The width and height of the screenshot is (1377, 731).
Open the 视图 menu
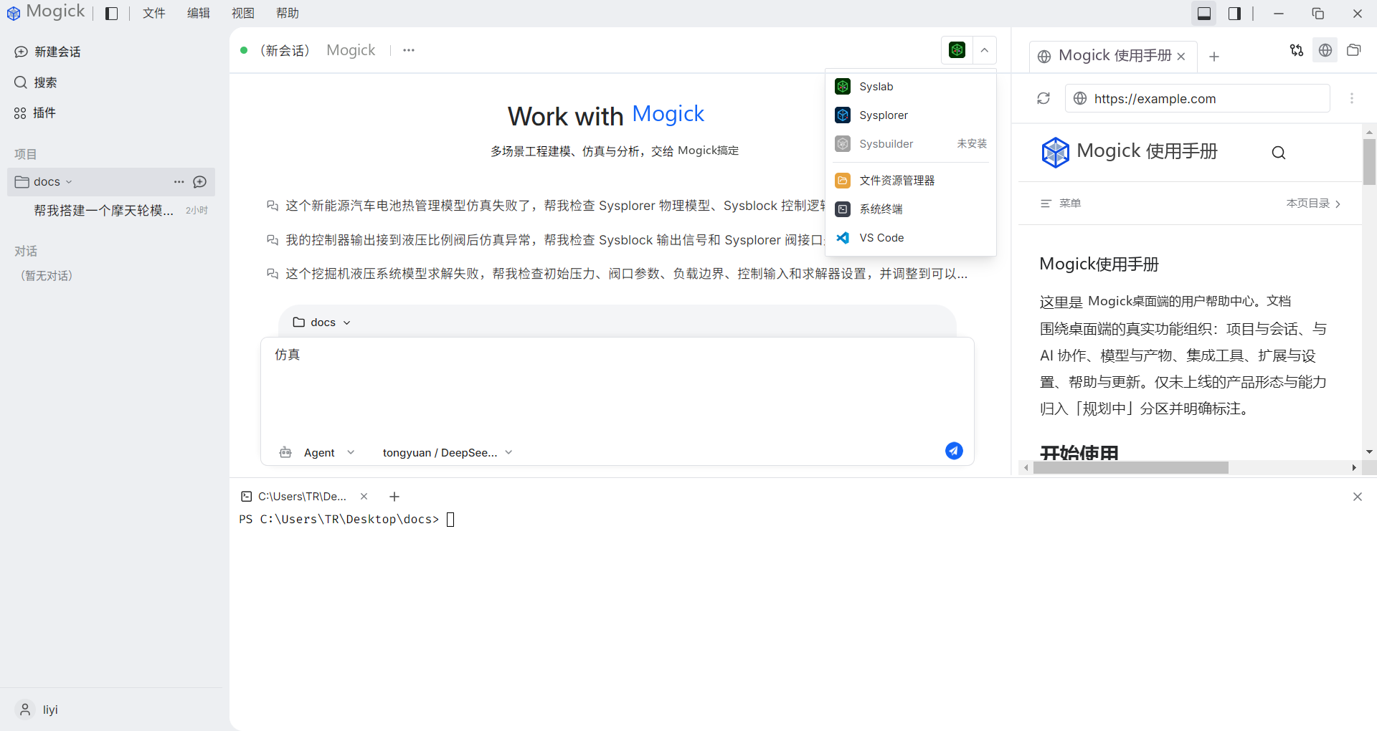coord(242,14)
